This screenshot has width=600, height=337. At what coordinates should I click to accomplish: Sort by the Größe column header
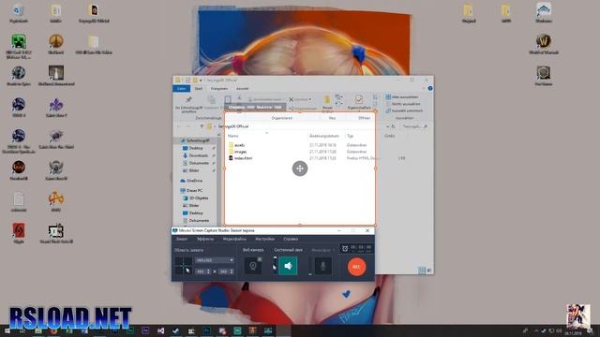click(x=390, y=136)
